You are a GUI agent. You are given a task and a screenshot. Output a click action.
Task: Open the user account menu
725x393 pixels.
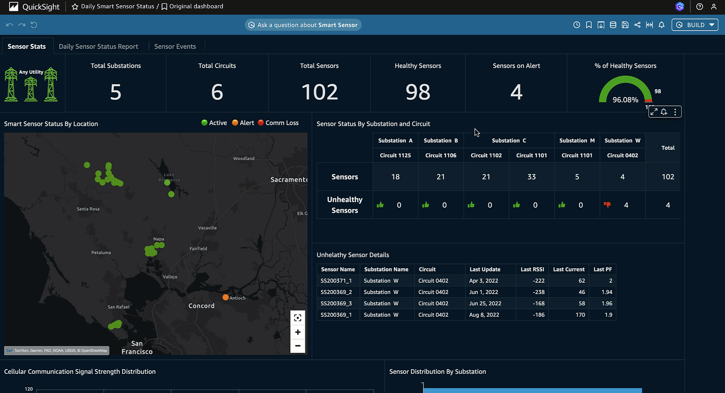coord(714,6)
